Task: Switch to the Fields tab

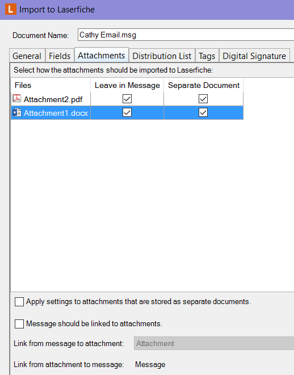Action: [x=60, y=56]
